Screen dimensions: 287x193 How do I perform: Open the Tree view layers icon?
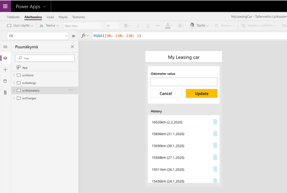5,58
